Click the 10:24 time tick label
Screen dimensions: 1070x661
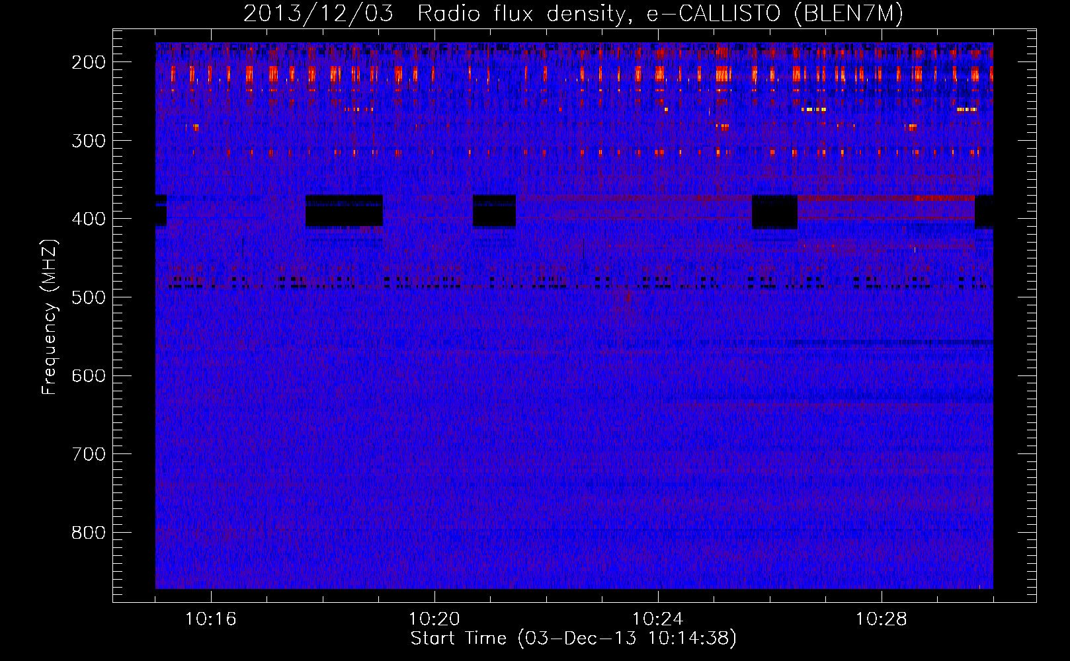[658, 619]
